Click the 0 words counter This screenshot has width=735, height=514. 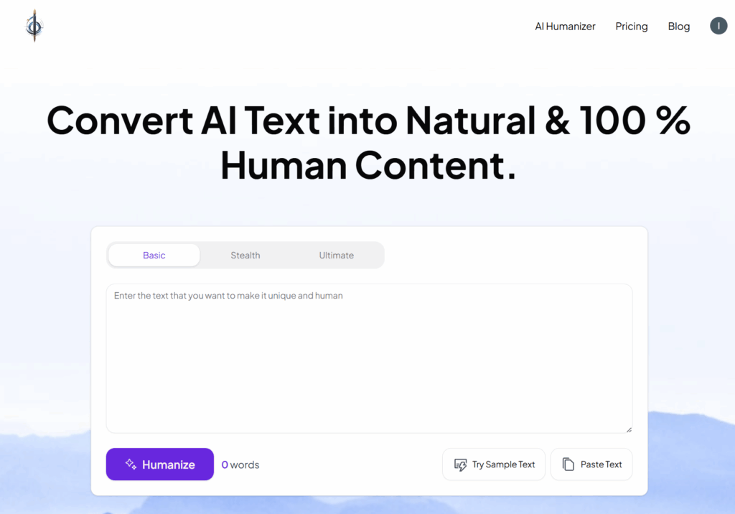240,464
